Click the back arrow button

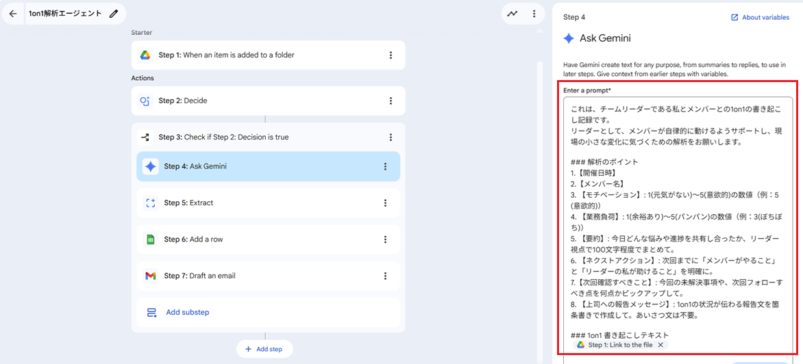pos(13,14)
